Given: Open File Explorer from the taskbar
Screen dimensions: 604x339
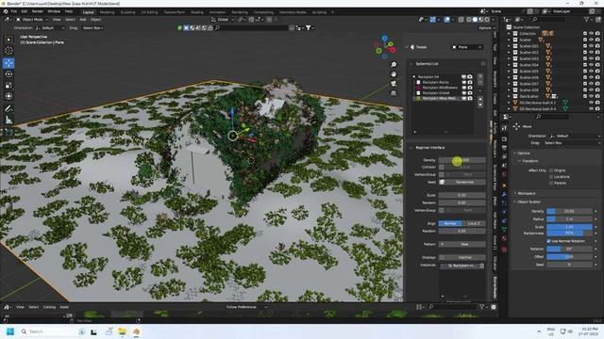Looking at the screenshot, I should (x=122, y=331).
